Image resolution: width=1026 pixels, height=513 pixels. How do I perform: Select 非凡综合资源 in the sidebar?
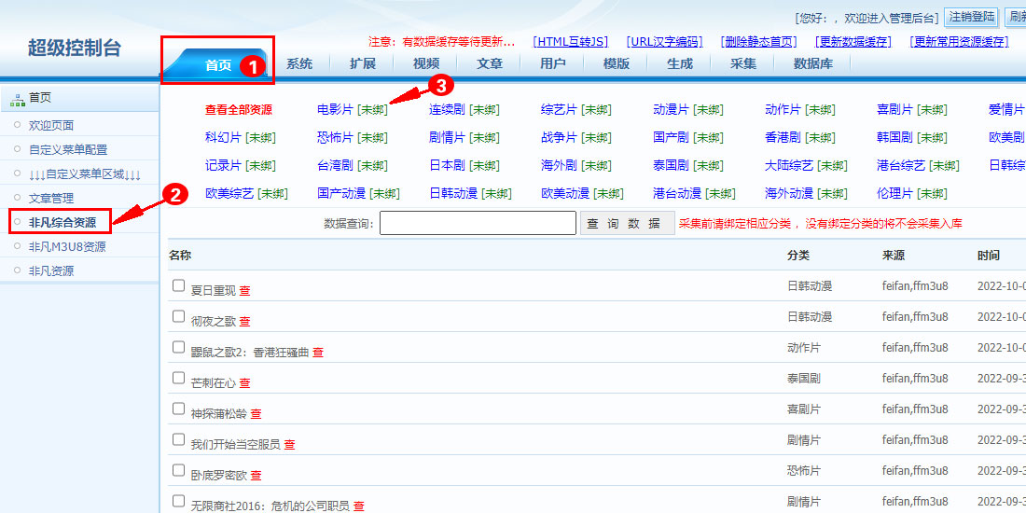point(62,222)
